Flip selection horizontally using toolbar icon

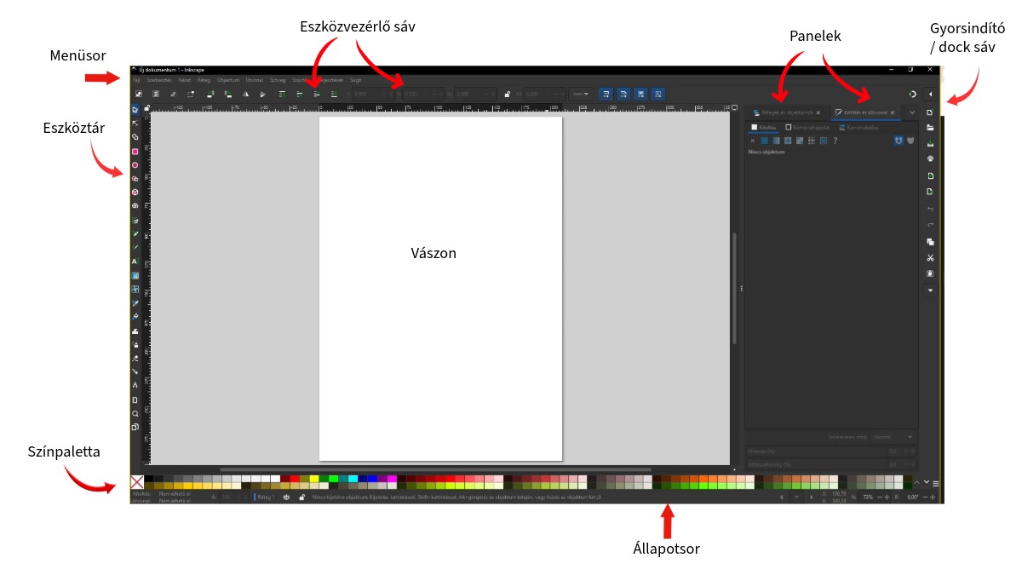(x=244, y=94)
